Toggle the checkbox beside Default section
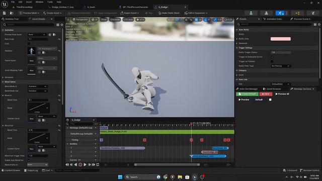Screen dimensions: 322x181 (270, 100)
